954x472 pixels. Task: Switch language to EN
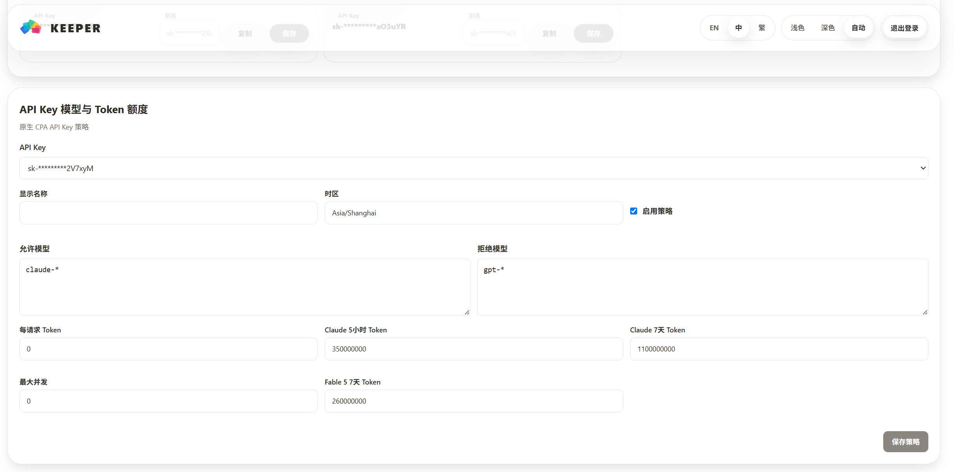coord(714,28)
